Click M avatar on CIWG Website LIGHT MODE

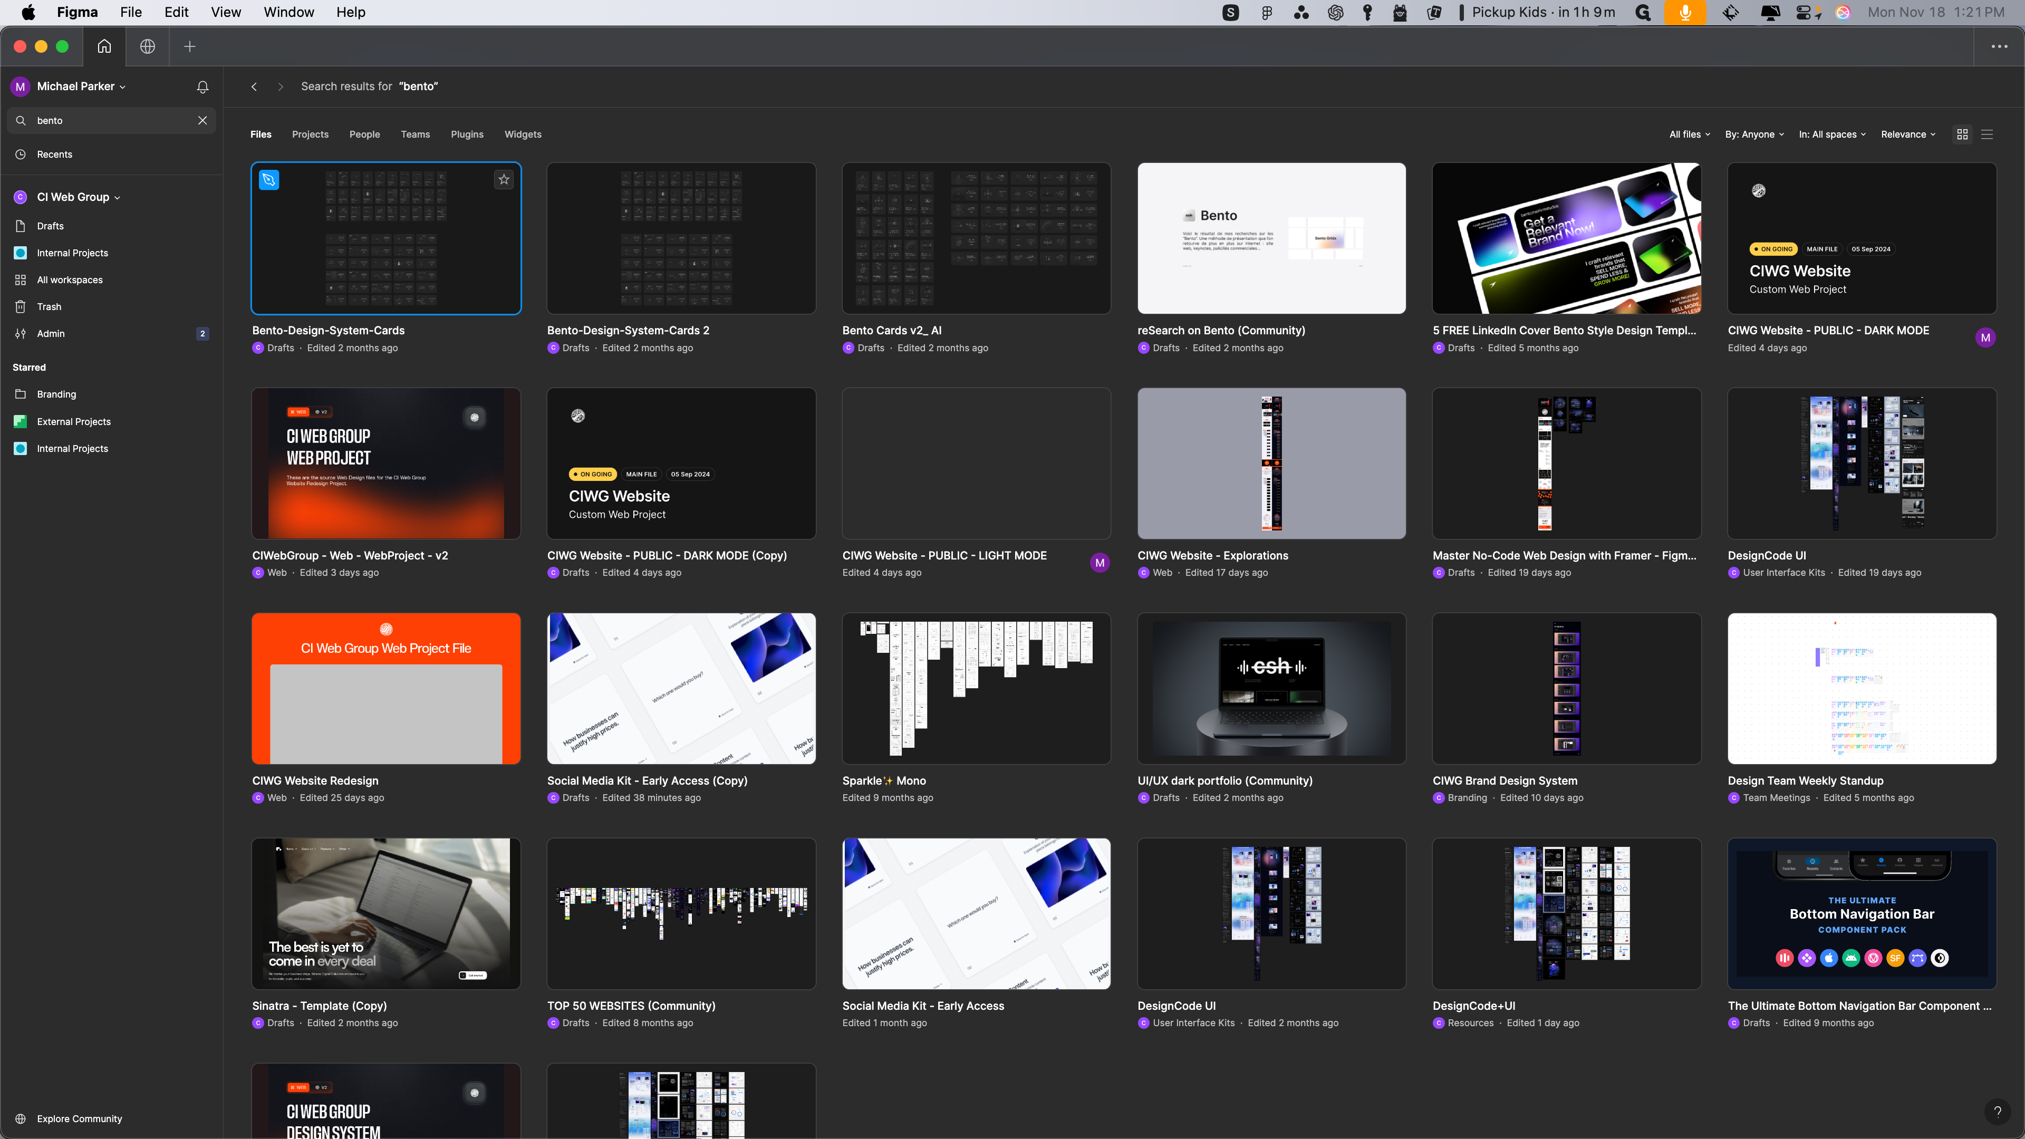[x=1100, y=563]
